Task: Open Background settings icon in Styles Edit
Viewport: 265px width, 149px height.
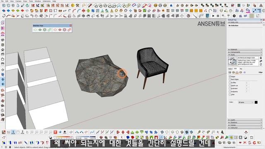Action: [237, 72]
